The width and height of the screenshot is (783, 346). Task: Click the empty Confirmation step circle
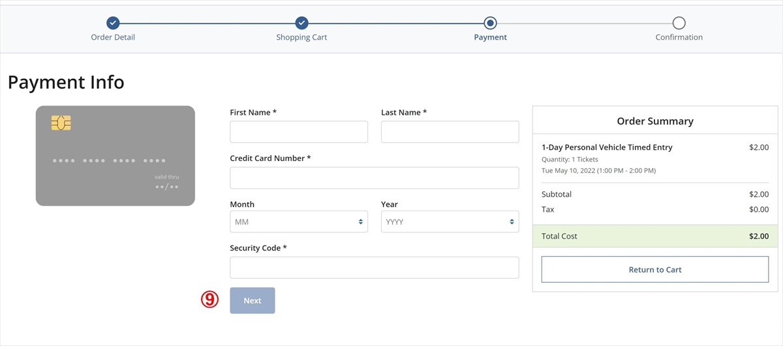coord(679,23)
